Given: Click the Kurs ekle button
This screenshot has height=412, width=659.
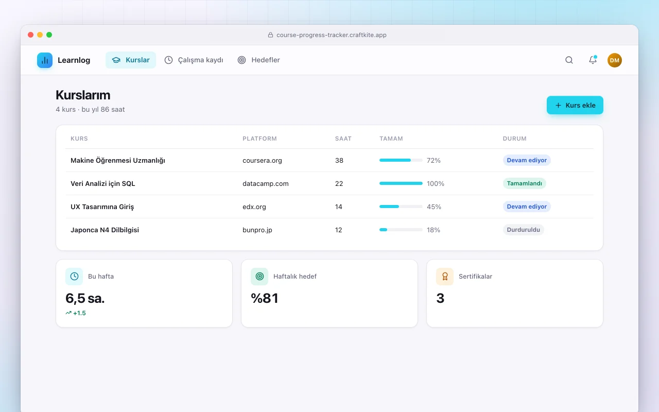Looking at the screenshot, I should [575, 105].
